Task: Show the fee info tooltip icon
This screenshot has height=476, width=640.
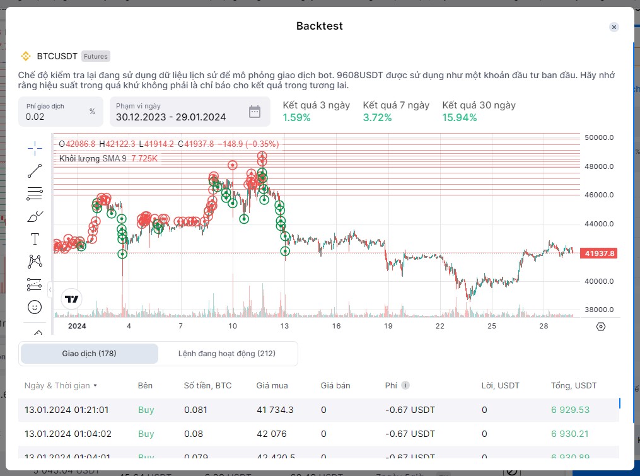Action: point(405,385)
